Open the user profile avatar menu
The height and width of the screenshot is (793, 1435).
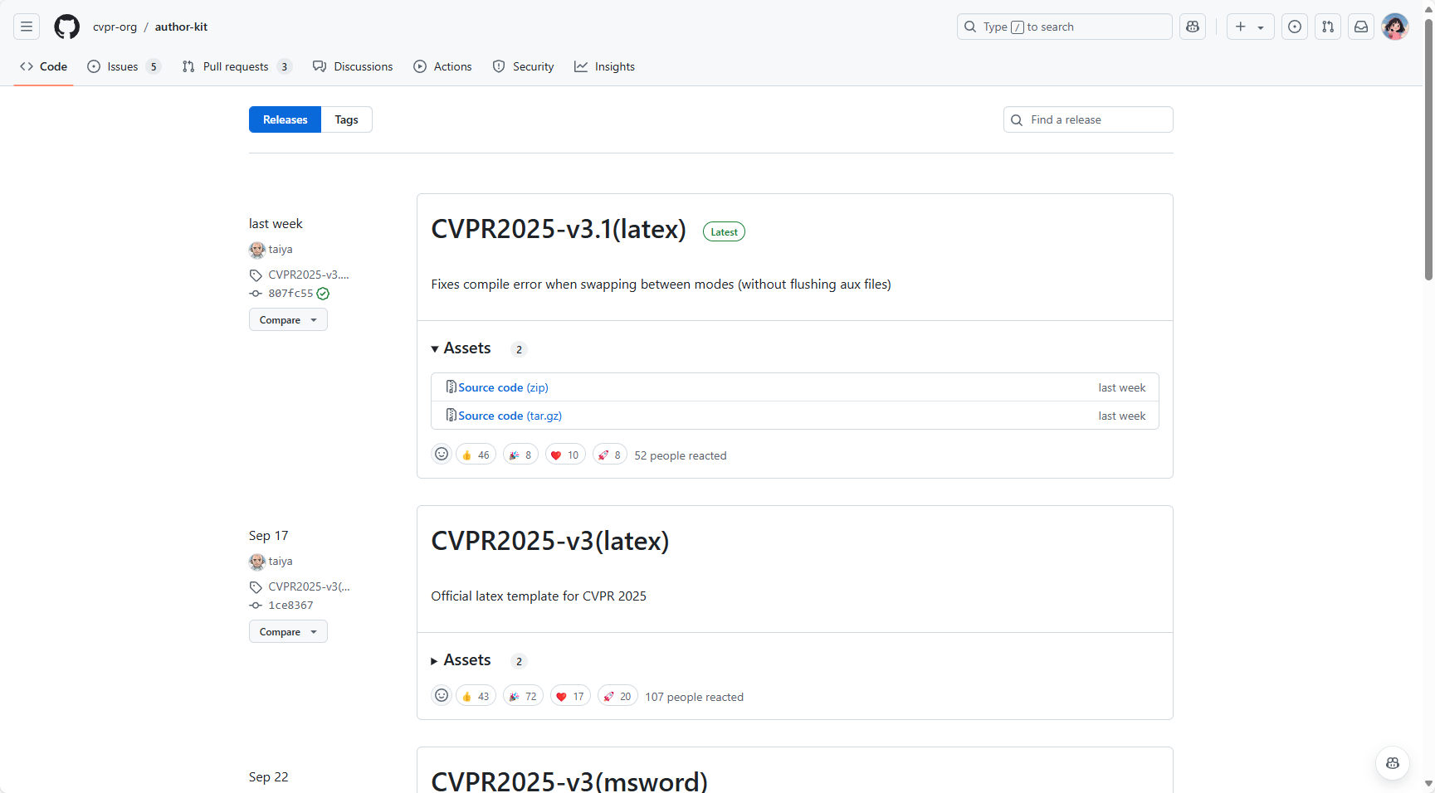pos(1395,27)
